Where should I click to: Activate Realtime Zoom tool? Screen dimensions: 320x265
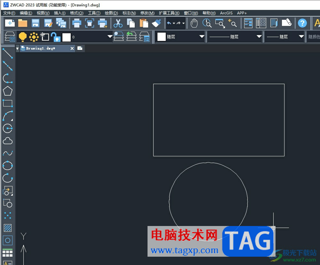point(207,23)
